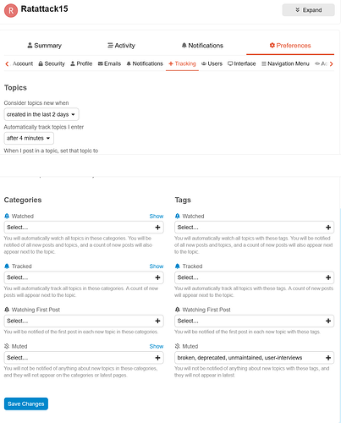This screenshot has width=341, height=423.
Task: Switch to the Activity tab
Action: (x=121, y=46)
